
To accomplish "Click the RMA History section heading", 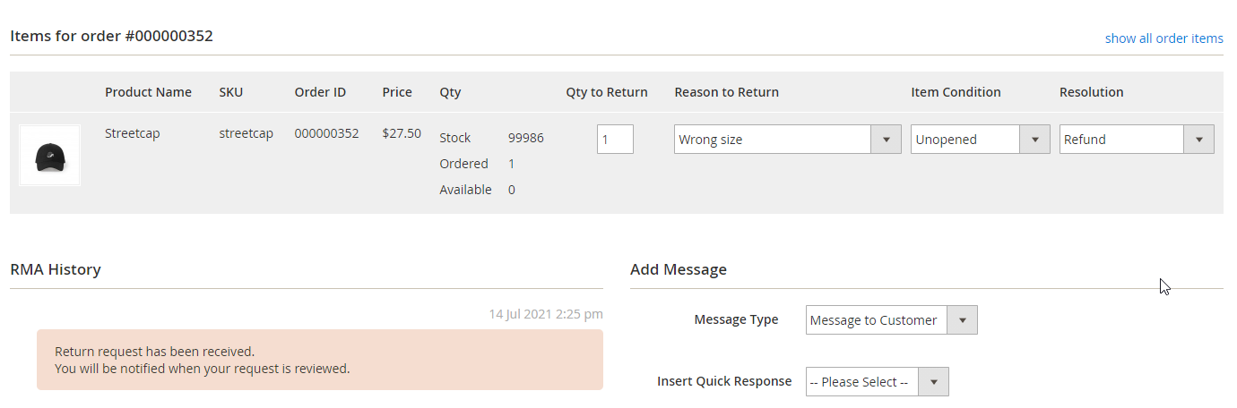I will pyautogui.click(x=56, y=269).
